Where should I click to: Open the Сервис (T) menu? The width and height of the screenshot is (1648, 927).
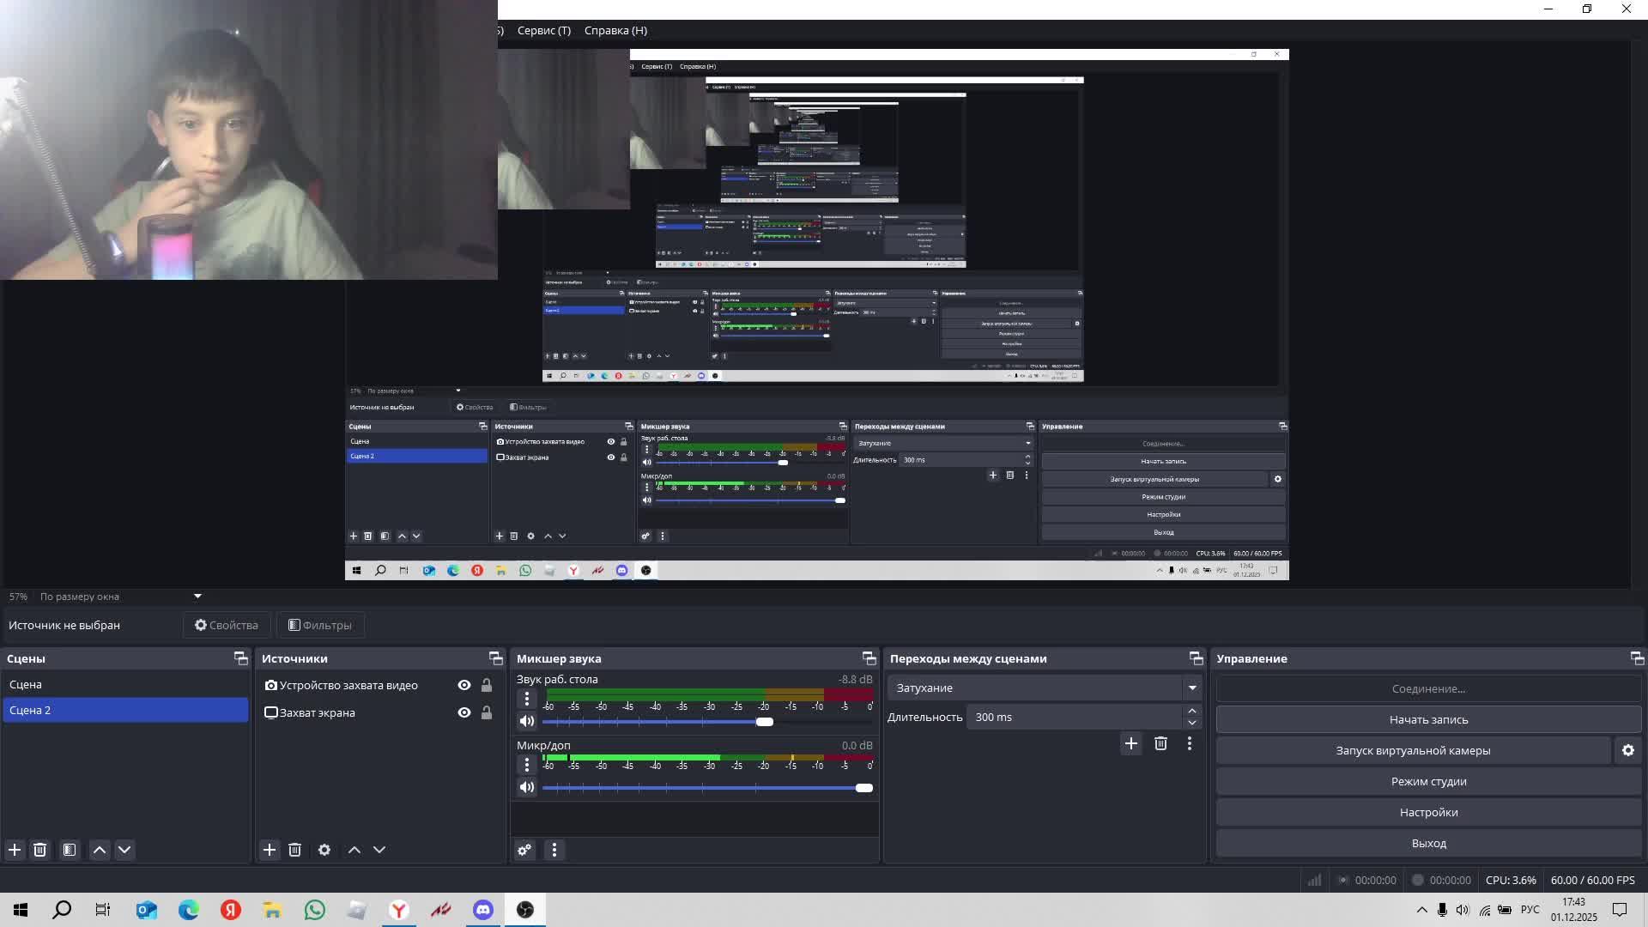coord(543,31)
